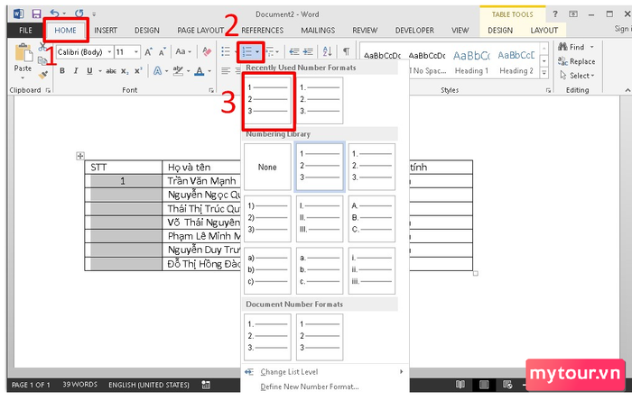Click the Undo arrow icon
Image resolution: width=632 pixels, height=400 pixels.
[54, 14]
